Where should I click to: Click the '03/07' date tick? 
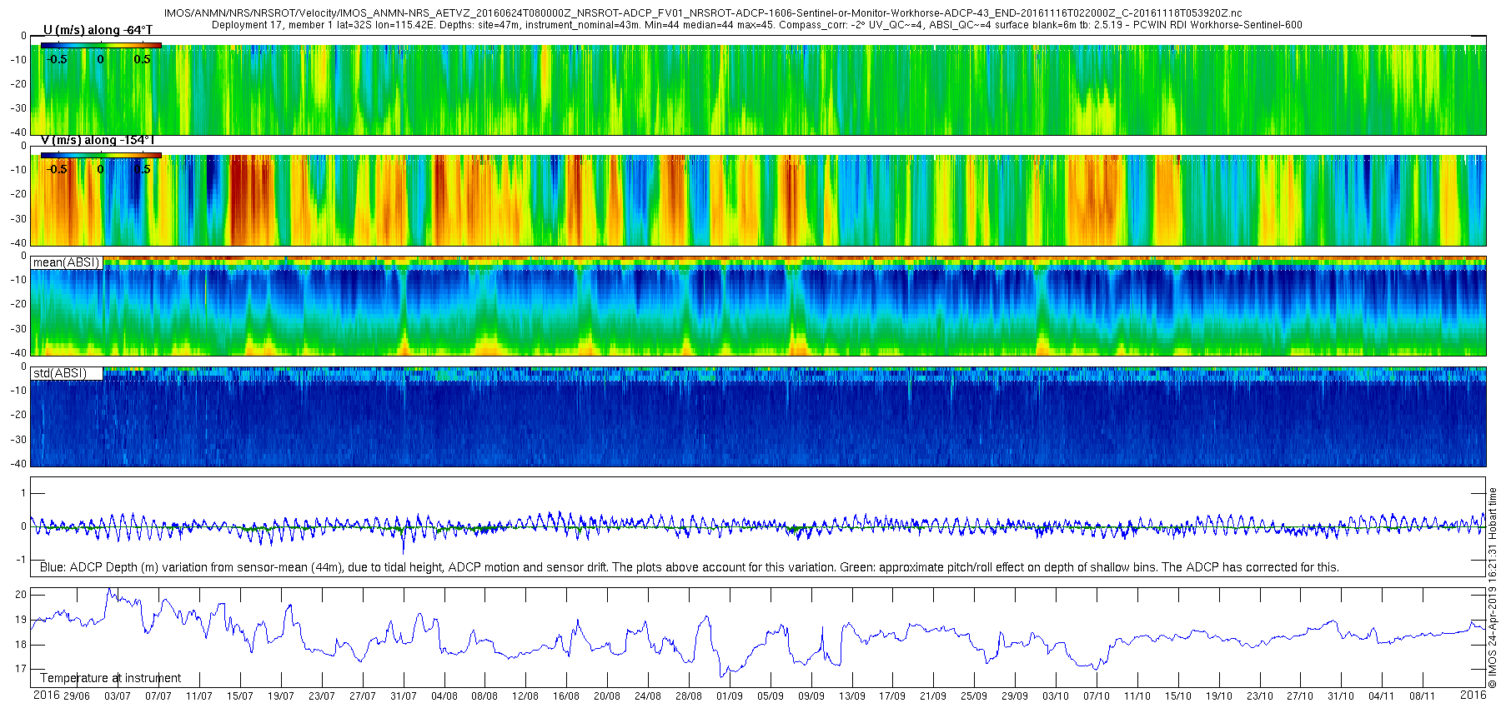pyautogui.click(x=117, y=696)
